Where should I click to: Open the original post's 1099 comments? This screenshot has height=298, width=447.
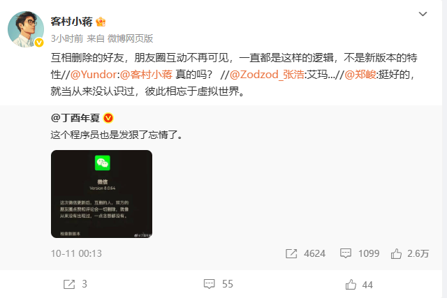point(360,253)
